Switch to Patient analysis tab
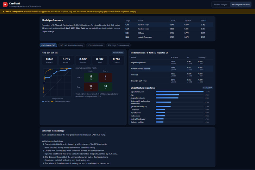This screenshot has width=255, height=170. [221, 4]
